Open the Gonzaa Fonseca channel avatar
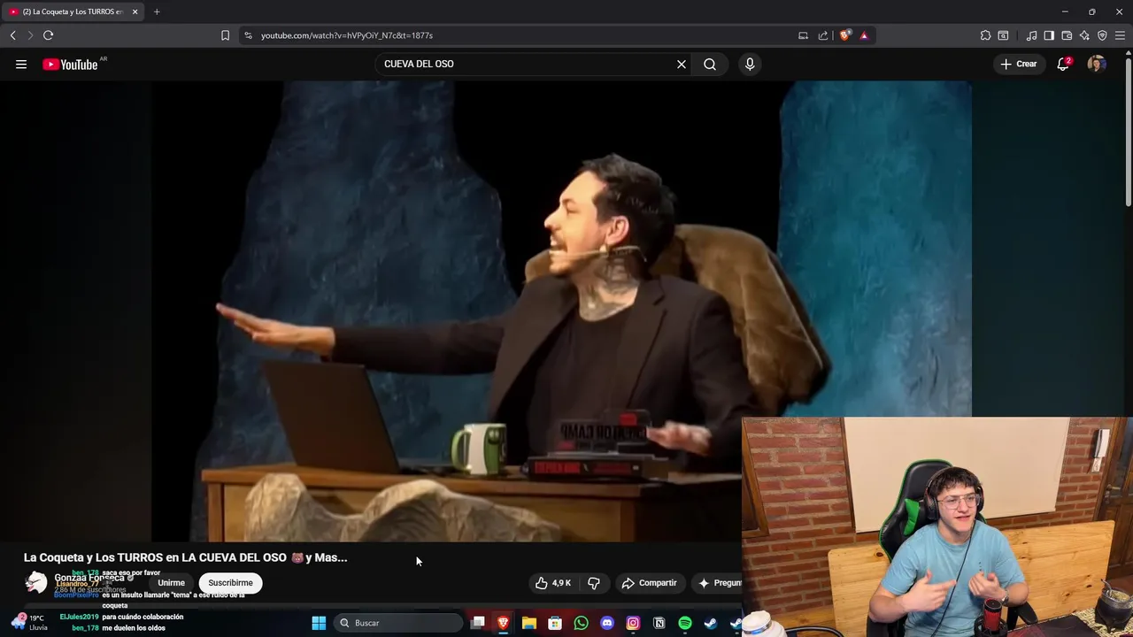The height and width of the screenshot is (637, 1133). pos(36,582)
